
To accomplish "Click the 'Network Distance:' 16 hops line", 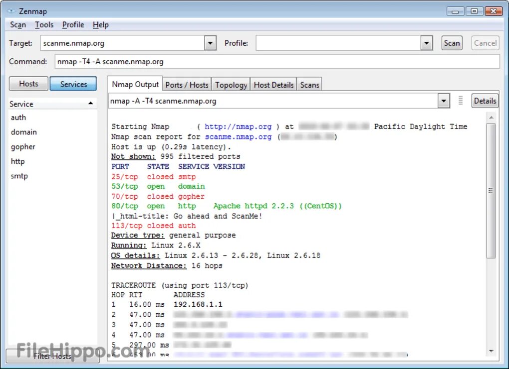I will [x=167, y=265].
